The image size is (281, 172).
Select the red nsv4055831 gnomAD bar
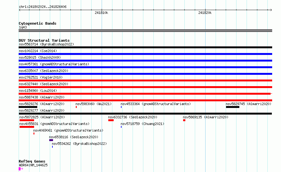click(27, 127)
